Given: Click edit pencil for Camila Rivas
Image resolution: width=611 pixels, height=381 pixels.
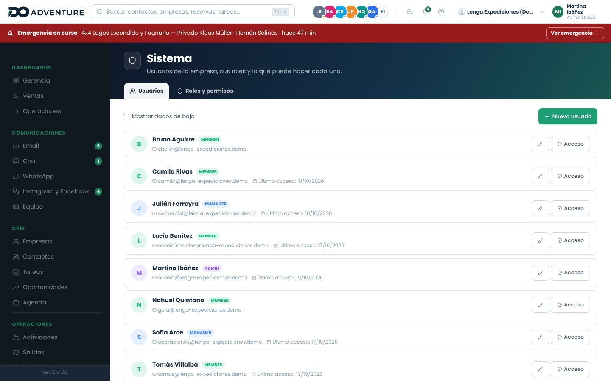Looking at the screenshot, I should point(540,176).
